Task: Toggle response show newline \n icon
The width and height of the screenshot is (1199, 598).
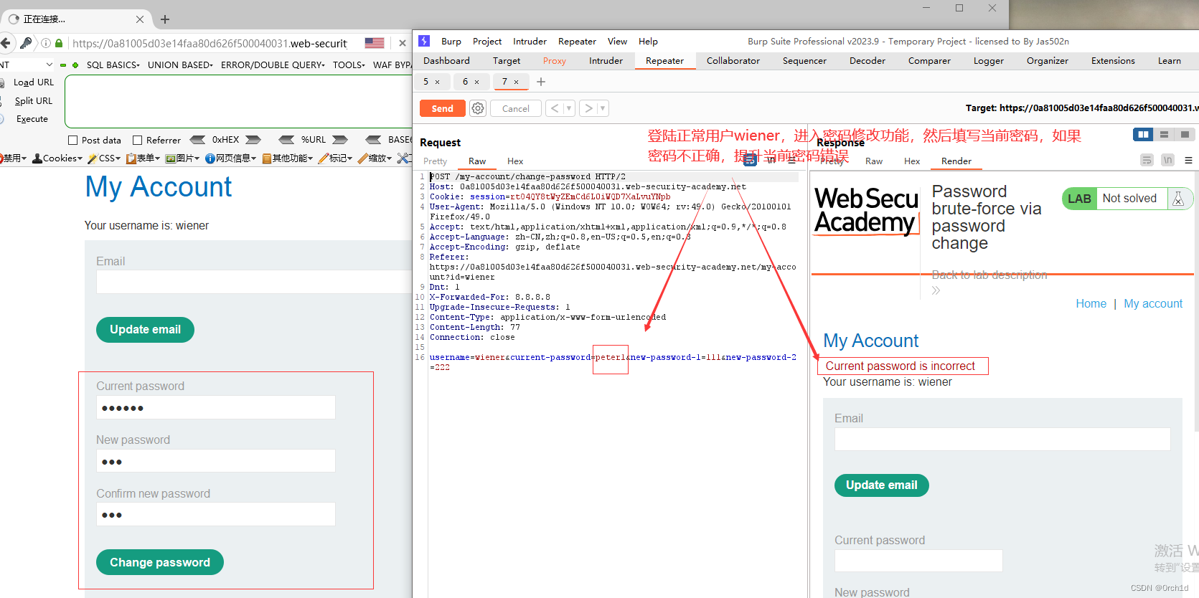Action: coord(1167,160)
